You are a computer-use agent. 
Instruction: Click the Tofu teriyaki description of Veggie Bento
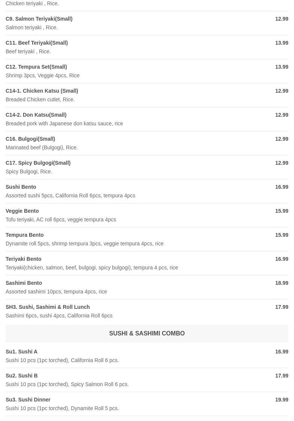(x=61, y=220)
